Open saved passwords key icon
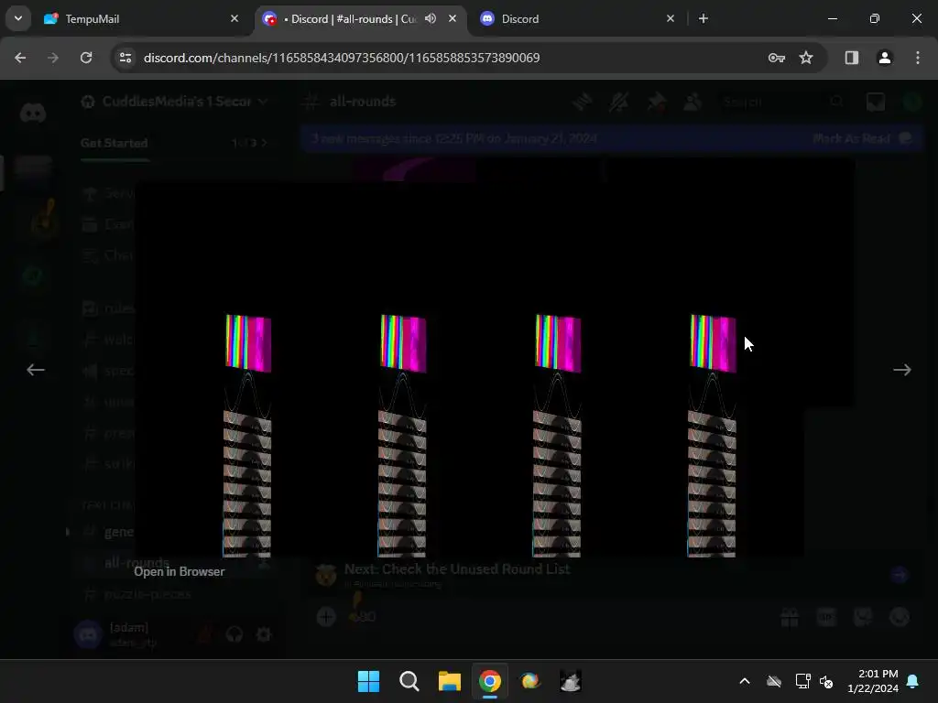The width and height of the screenshot is (938, 703). [x=777, y=58]
